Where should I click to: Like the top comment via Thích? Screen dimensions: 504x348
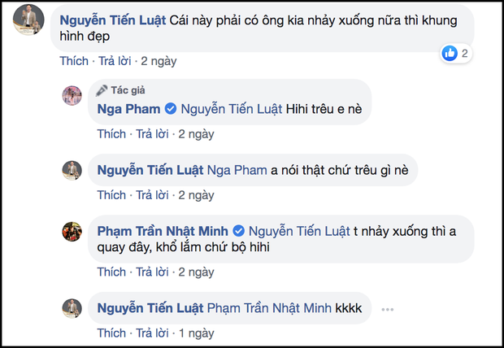(75, 61)
